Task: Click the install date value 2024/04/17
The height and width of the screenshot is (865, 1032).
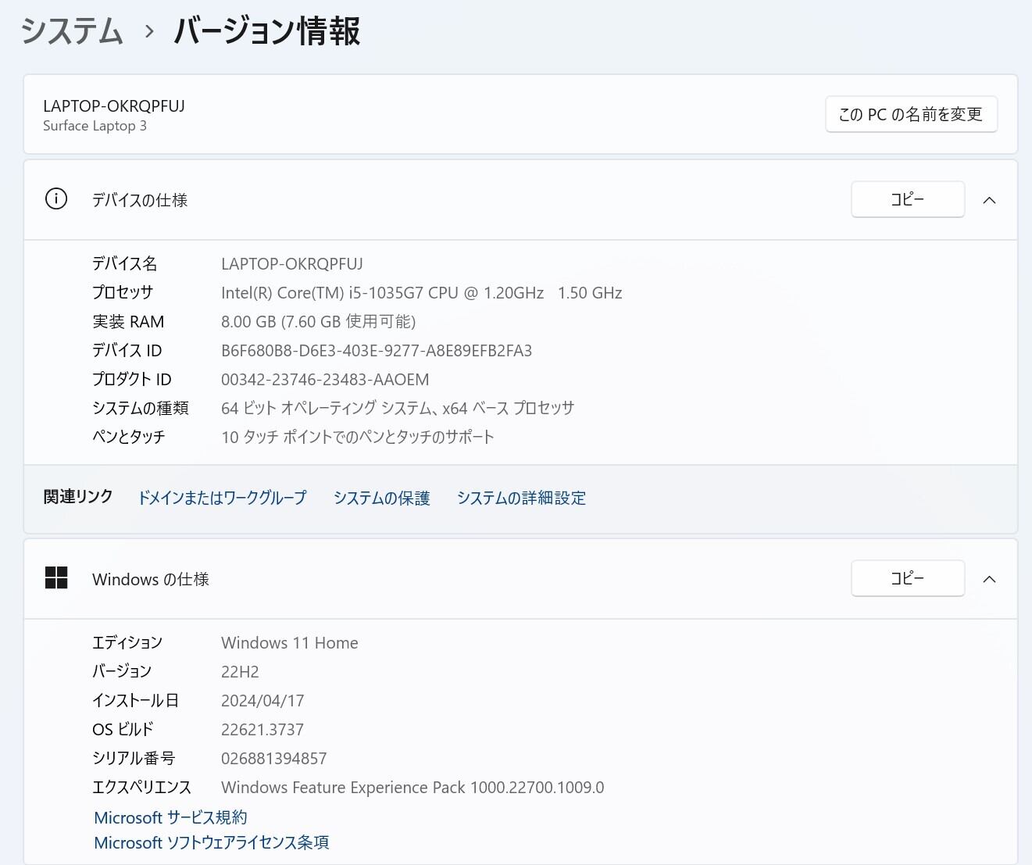Action: [x=262, y=701]
